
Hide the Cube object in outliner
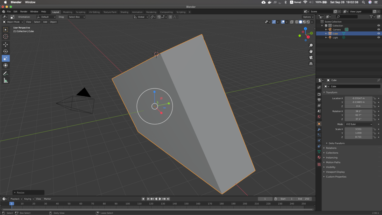378,33
